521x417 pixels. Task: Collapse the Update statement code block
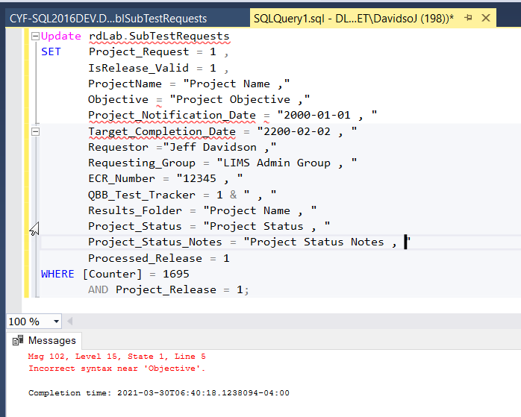pyautogui.click(x=35, y=36)
